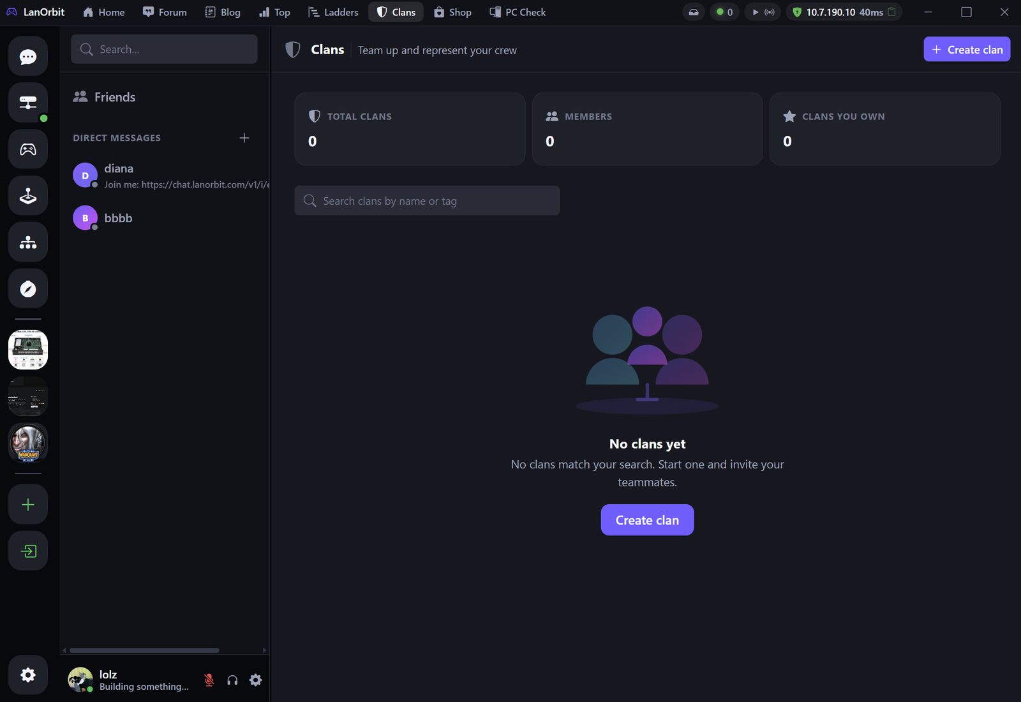Toggle the headphones deafen icon
1021x702 pixels.
click(x=232, y=680)
